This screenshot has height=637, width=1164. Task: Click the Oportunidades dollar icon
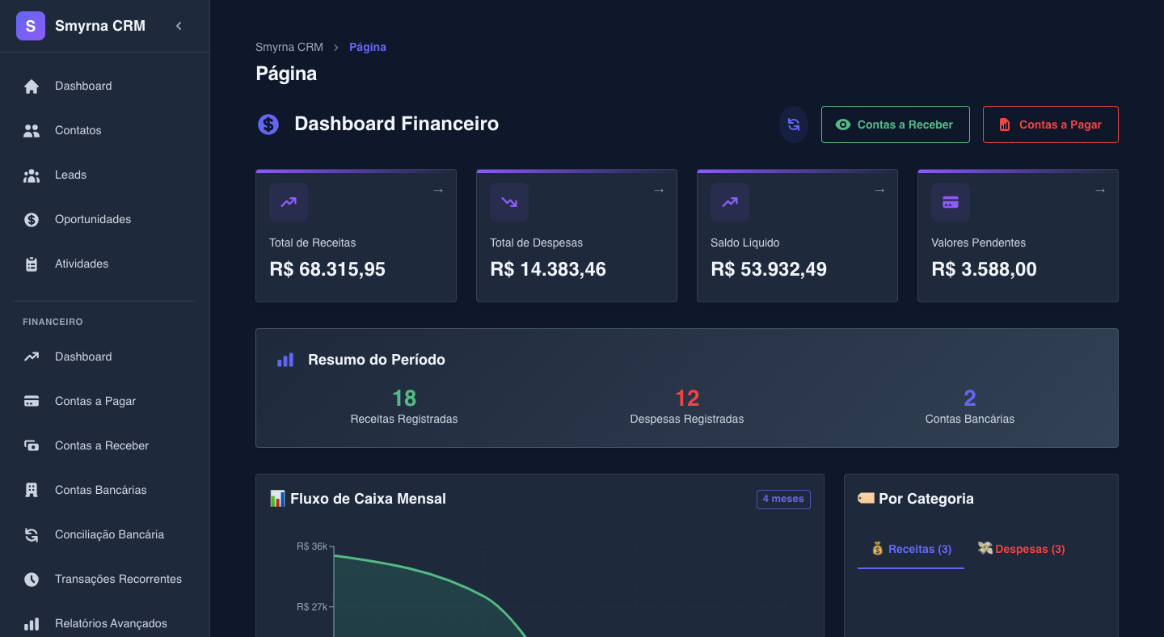32,220
